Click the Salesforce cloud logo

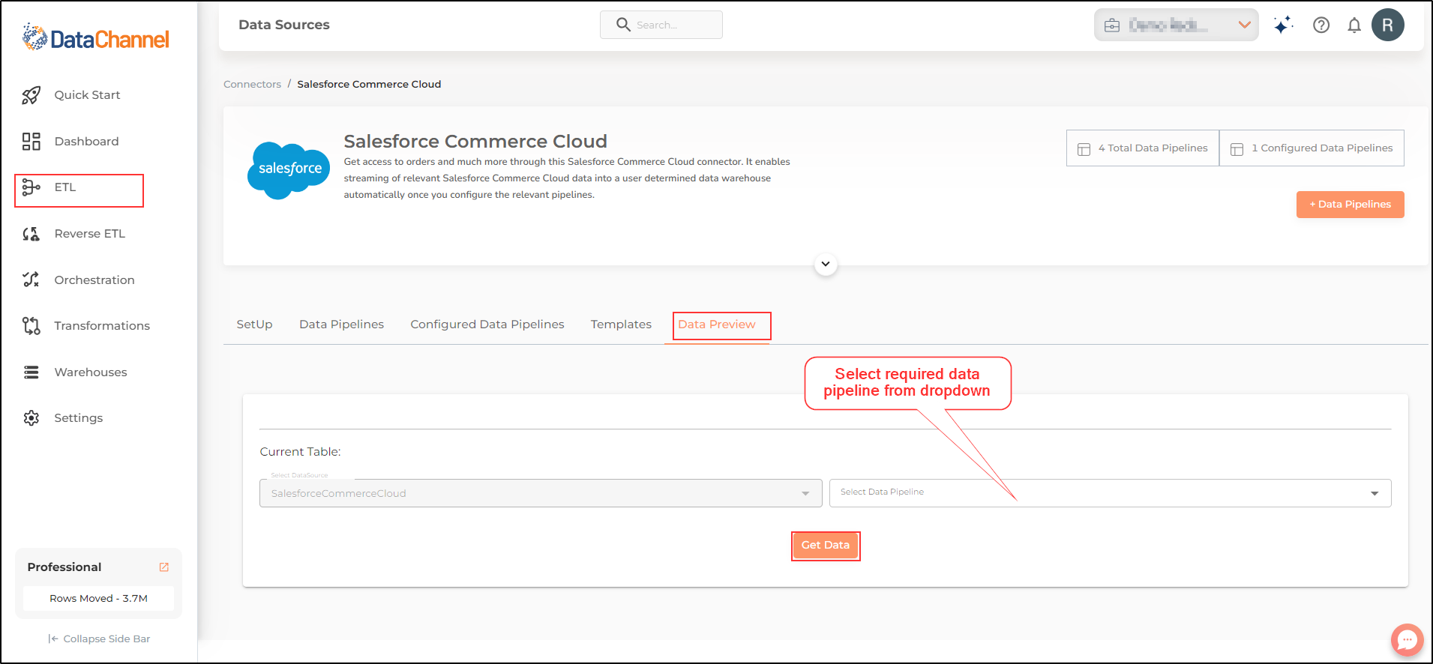289,170
